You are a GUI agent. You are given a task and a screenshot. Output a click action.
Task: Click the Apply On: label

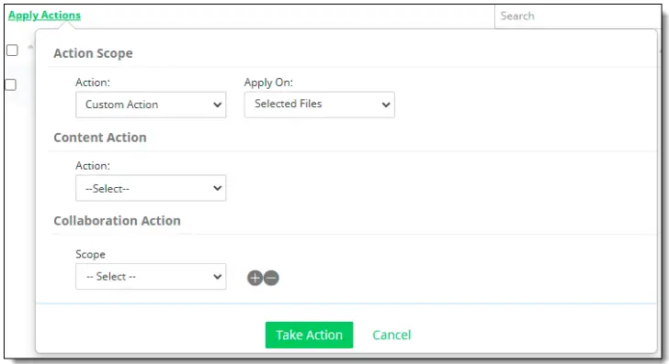268,83
